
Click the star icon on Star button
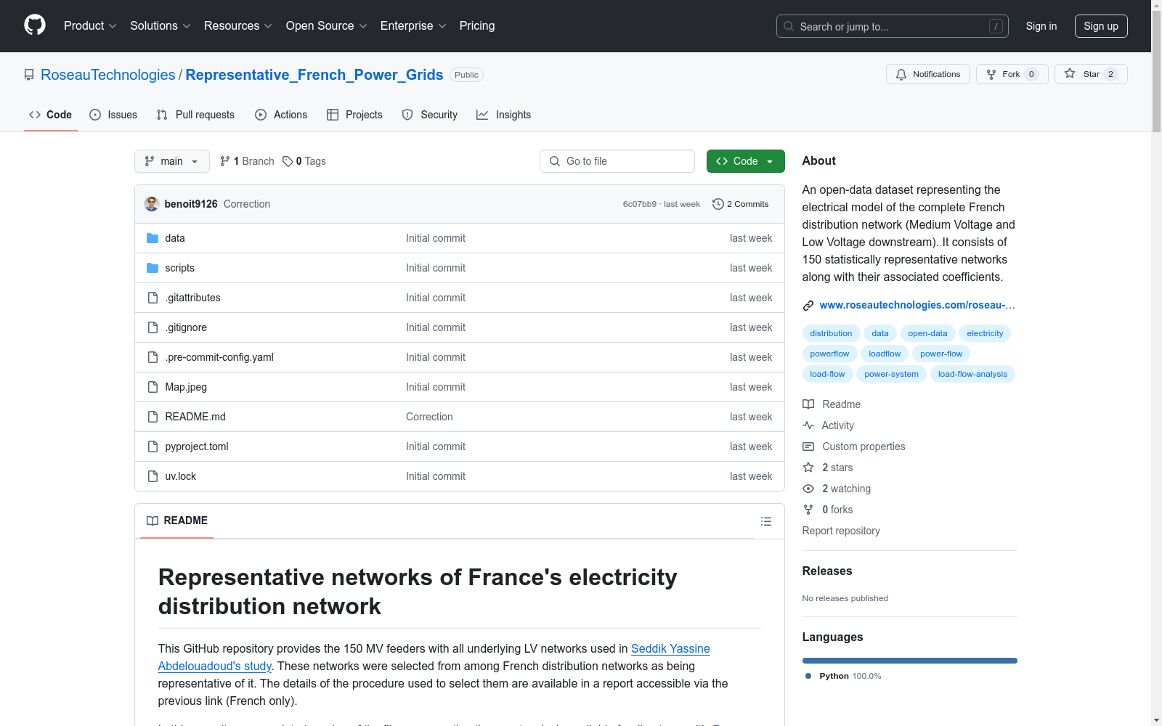click(1070, 73)
